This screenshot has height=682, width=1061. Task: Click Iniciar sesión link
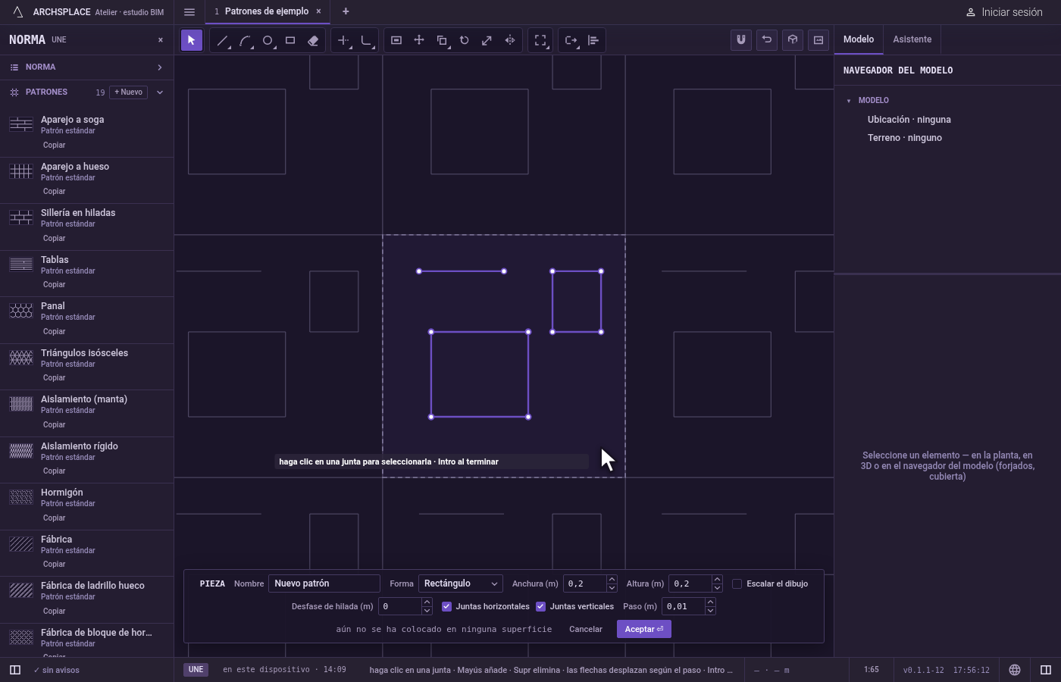point(1004,12)
